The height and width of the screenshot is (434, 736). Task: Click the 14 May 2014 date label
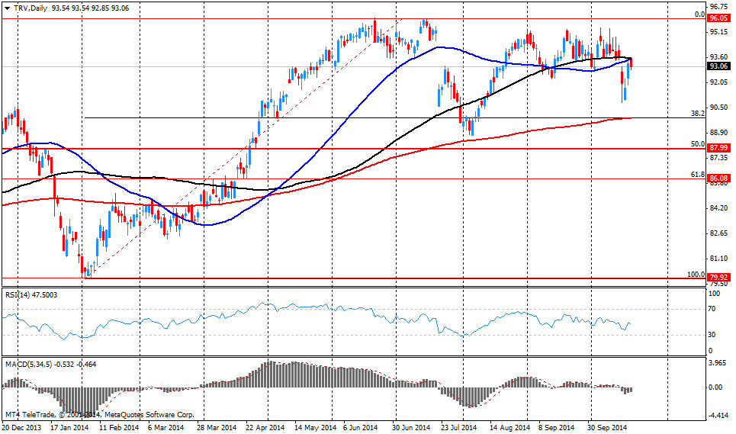316,427
